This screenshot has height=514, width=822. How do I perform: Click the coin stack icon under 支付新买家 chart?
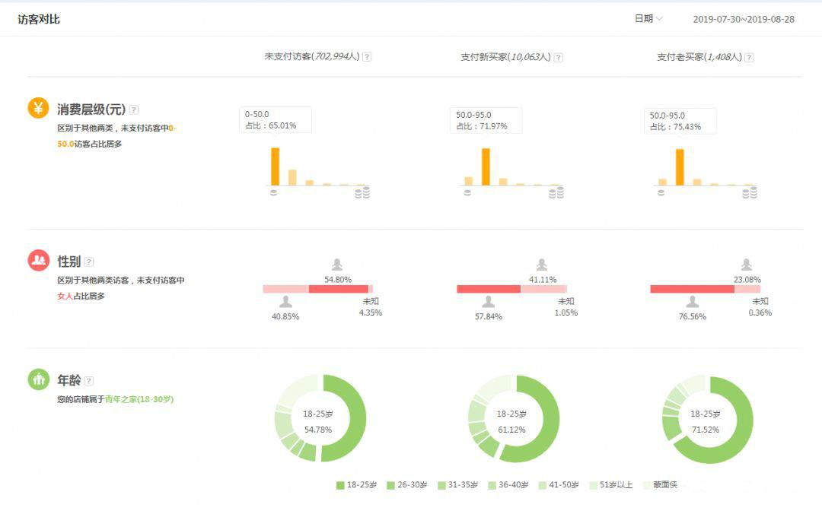(556, 193)
